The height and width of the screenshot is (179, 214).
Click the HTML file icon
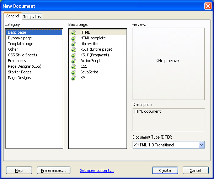tap(74, 33)
